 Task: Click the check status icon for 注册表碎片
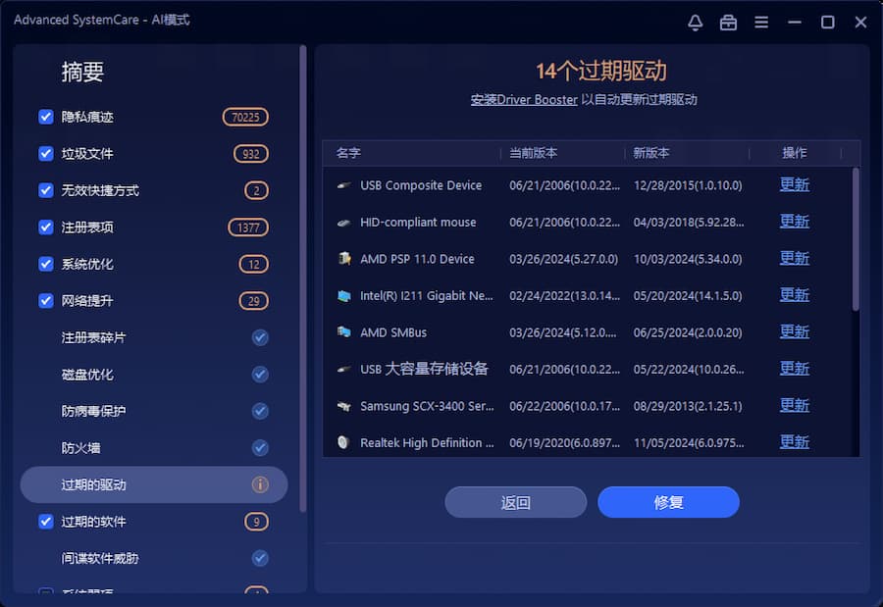point(260,337)
